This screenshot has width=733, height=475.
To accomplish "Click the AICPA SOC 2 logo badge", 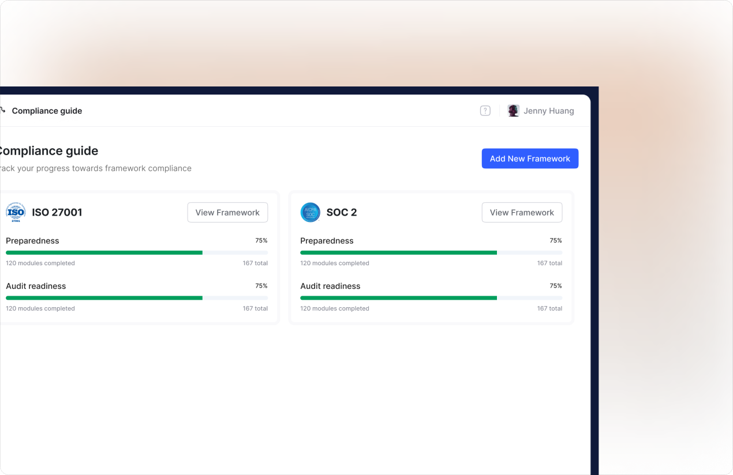I will coord(311,212).
